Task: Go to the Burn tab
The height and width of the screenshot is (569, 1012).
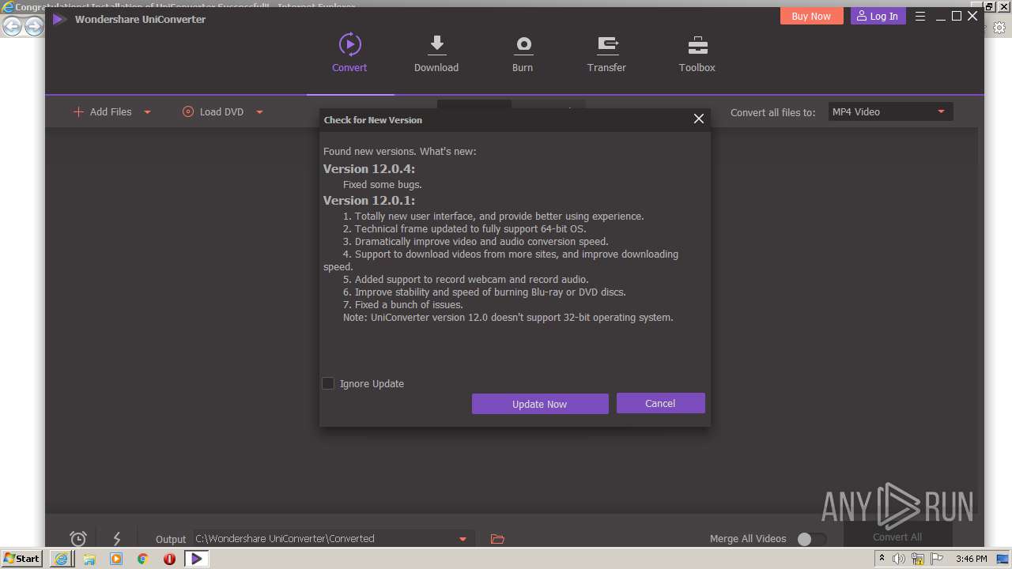Action: (x=523, y=54)
